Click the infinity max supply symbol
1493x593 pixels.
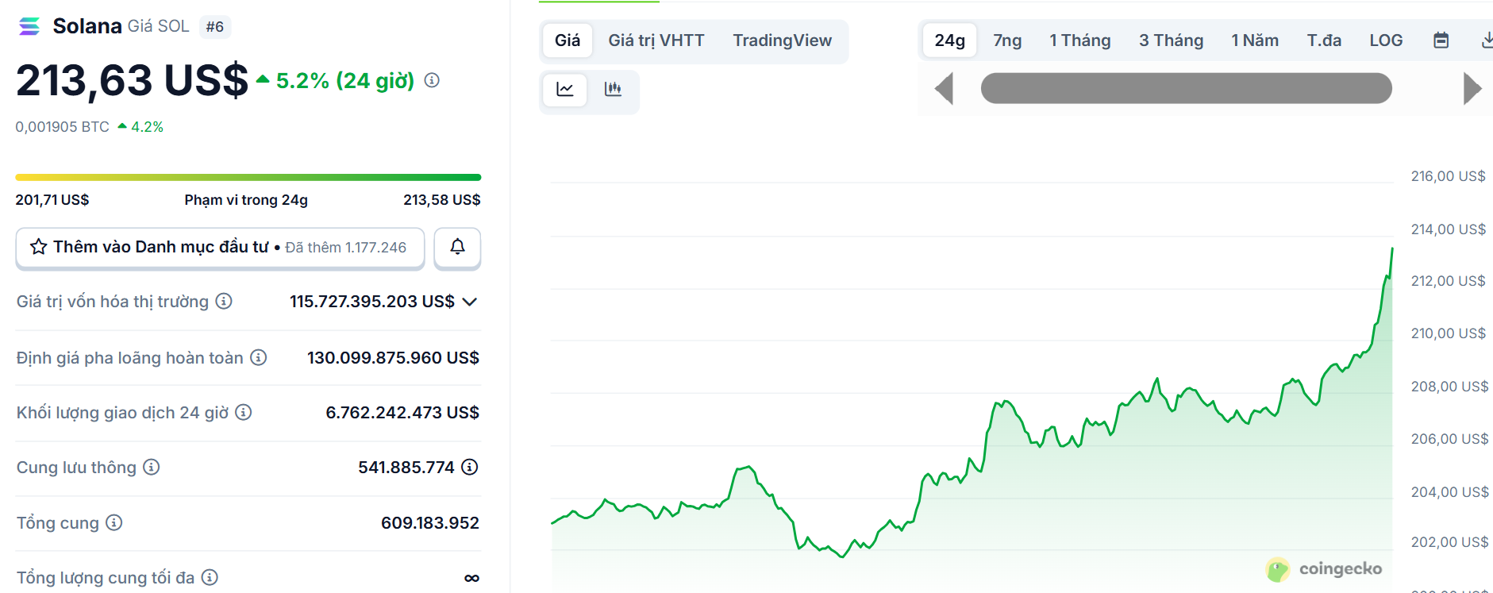point(471,578)
